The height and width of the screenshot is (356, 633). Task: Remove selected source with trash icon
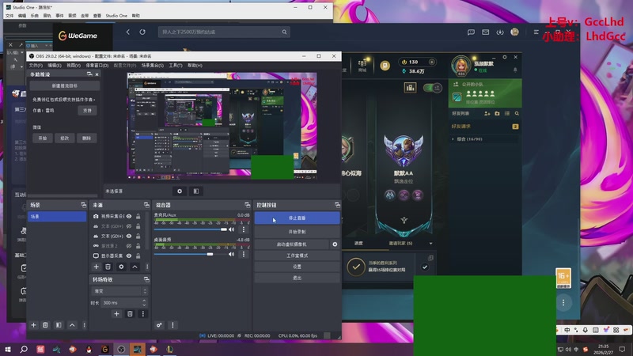(x=108, y=267)
